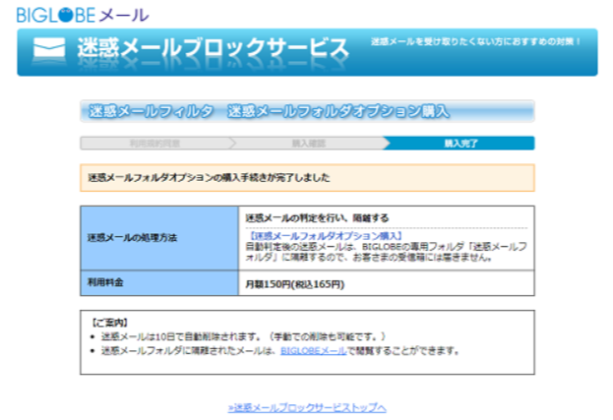Open the 迷惑メールブロックサービストップへ link

pos(307,408)
